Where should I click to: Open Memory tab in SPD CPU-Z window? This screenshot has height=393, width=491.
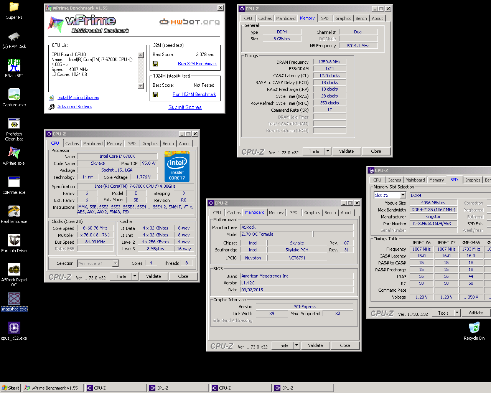[x=437, y=180]
